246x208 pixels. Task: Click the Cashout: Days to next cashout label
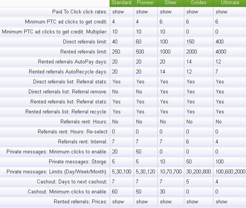click(x=72, y=181)
